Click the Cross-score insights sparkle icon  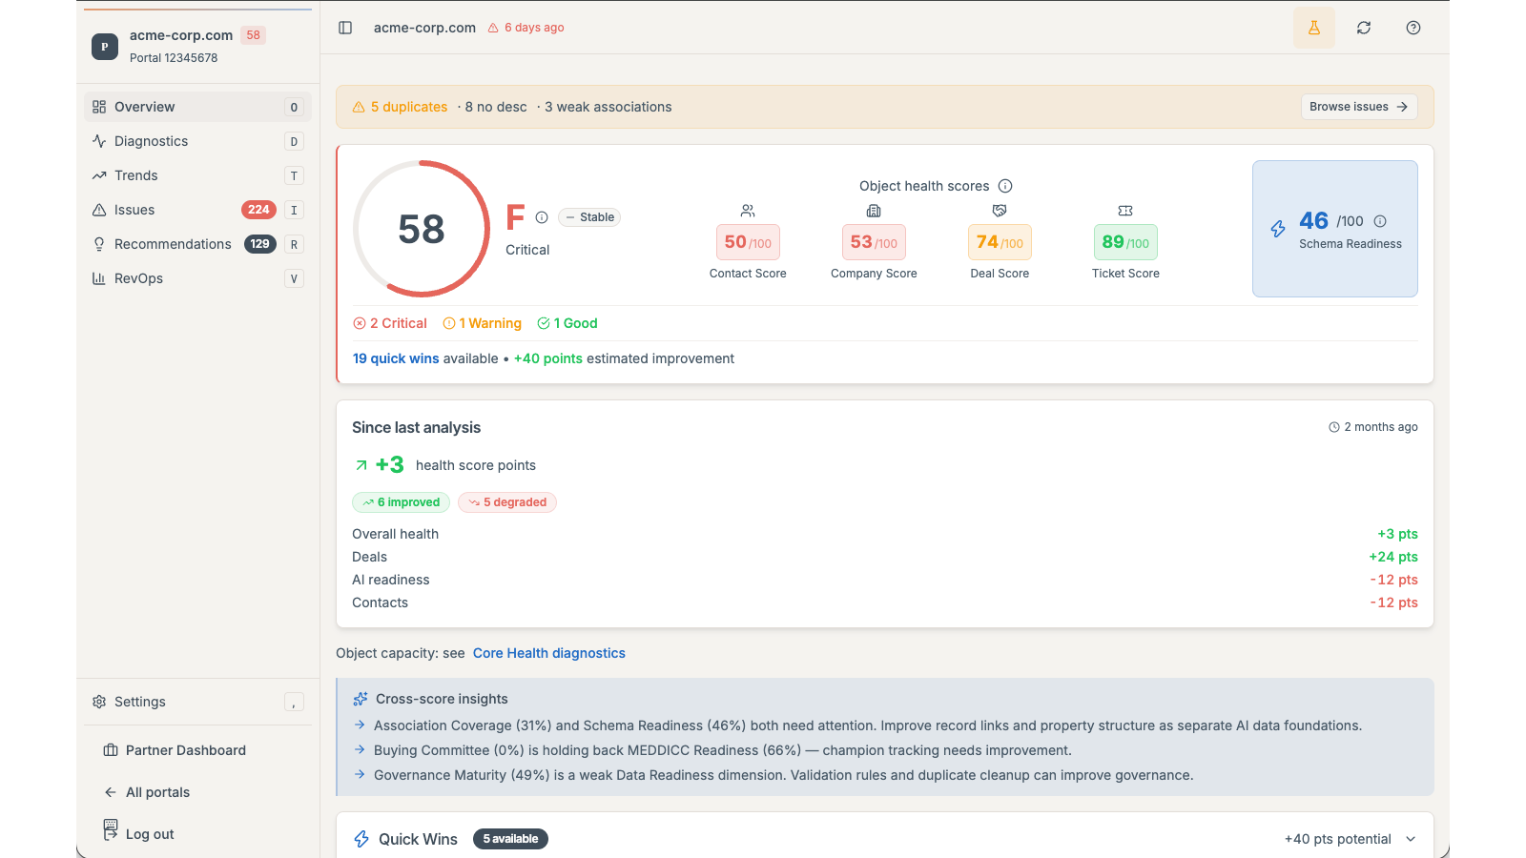361,699
